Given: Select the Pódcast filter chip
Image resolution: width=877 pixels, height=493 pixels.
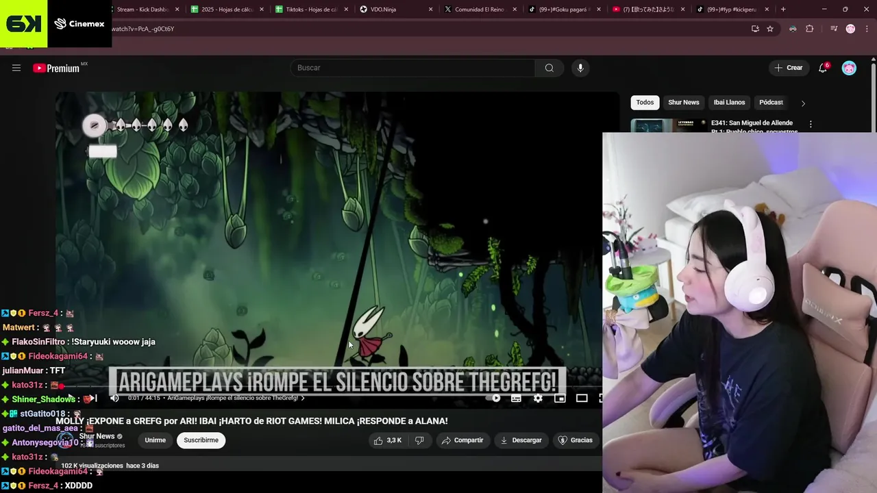Looking at the screenshot, I should coord(771,102).
